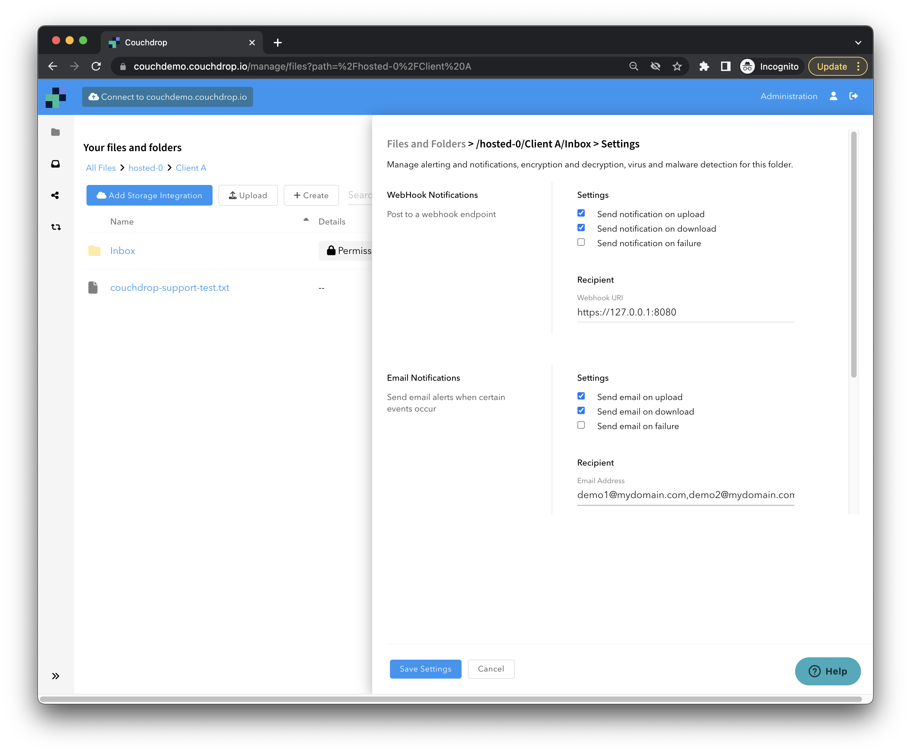Click the logout icon in header
Viewport: 911px width, 754px height.
(853, 96)
